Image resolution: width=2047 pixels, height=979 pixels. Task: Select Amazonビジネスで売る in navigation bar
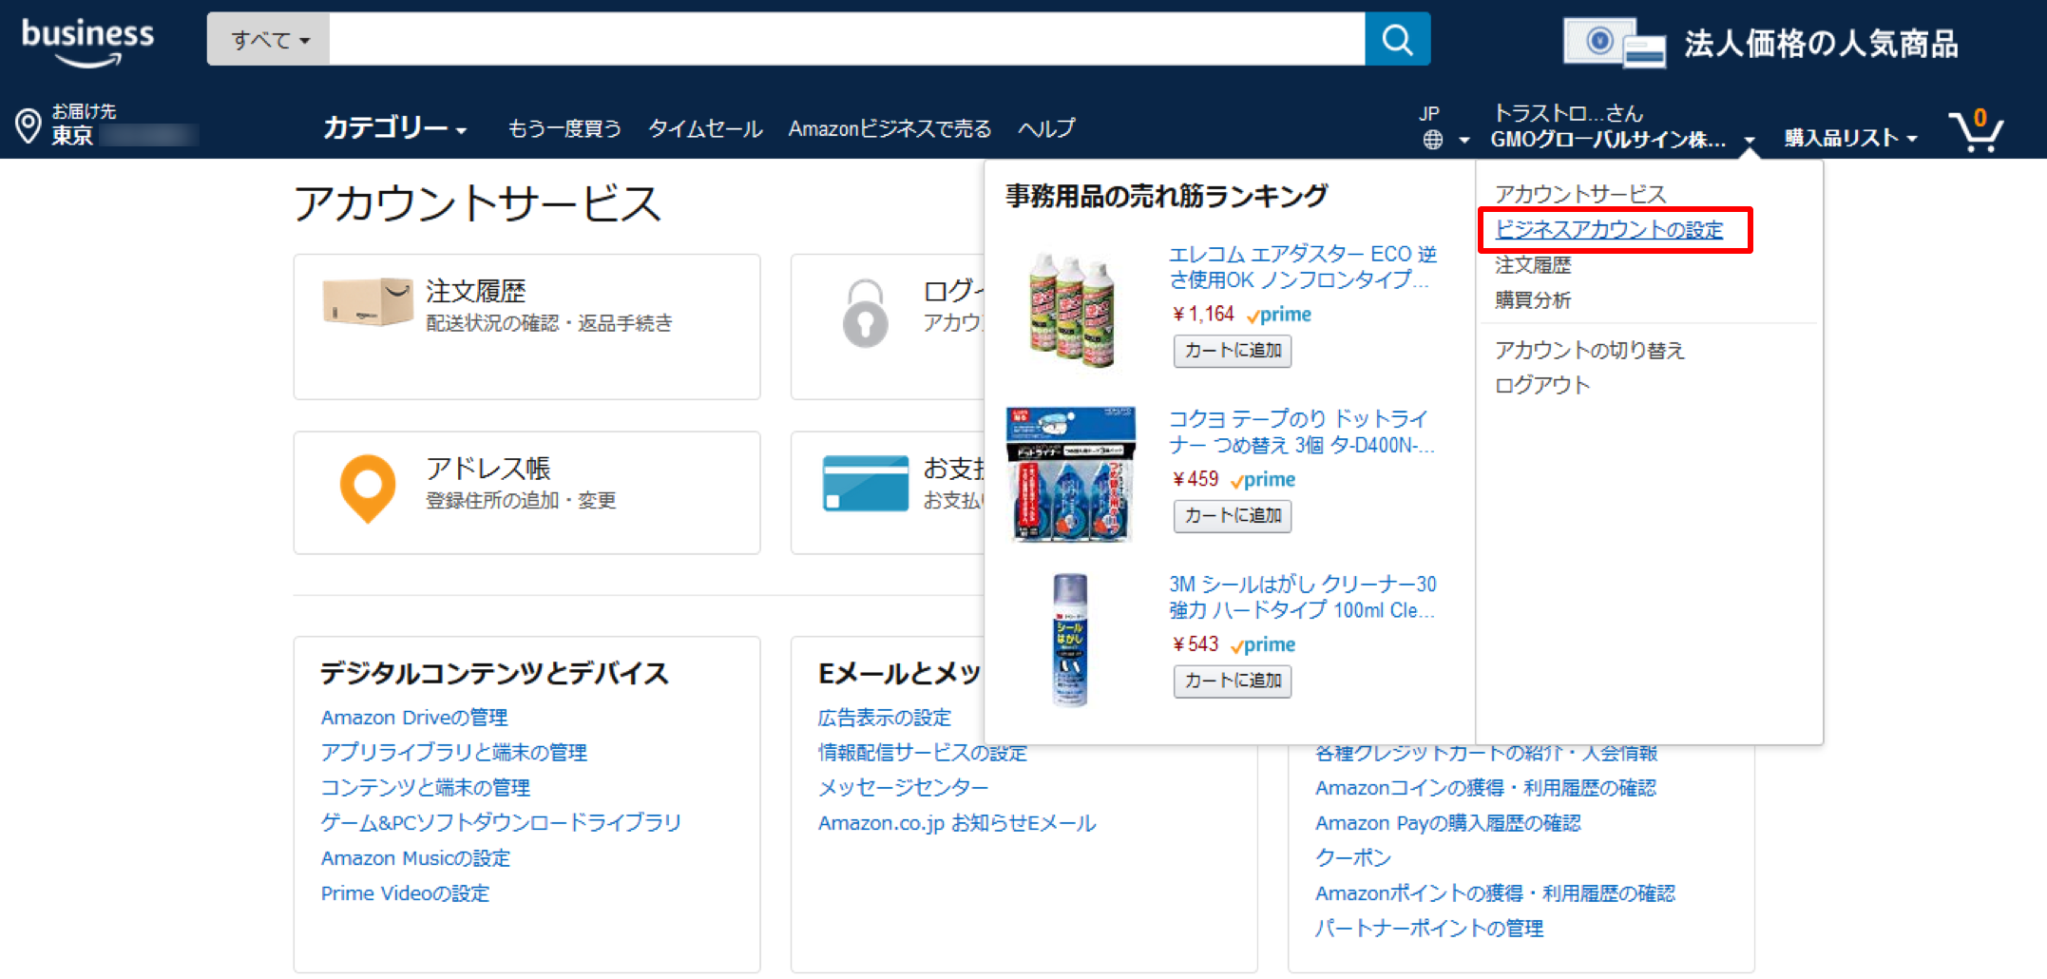coord(890,128)
